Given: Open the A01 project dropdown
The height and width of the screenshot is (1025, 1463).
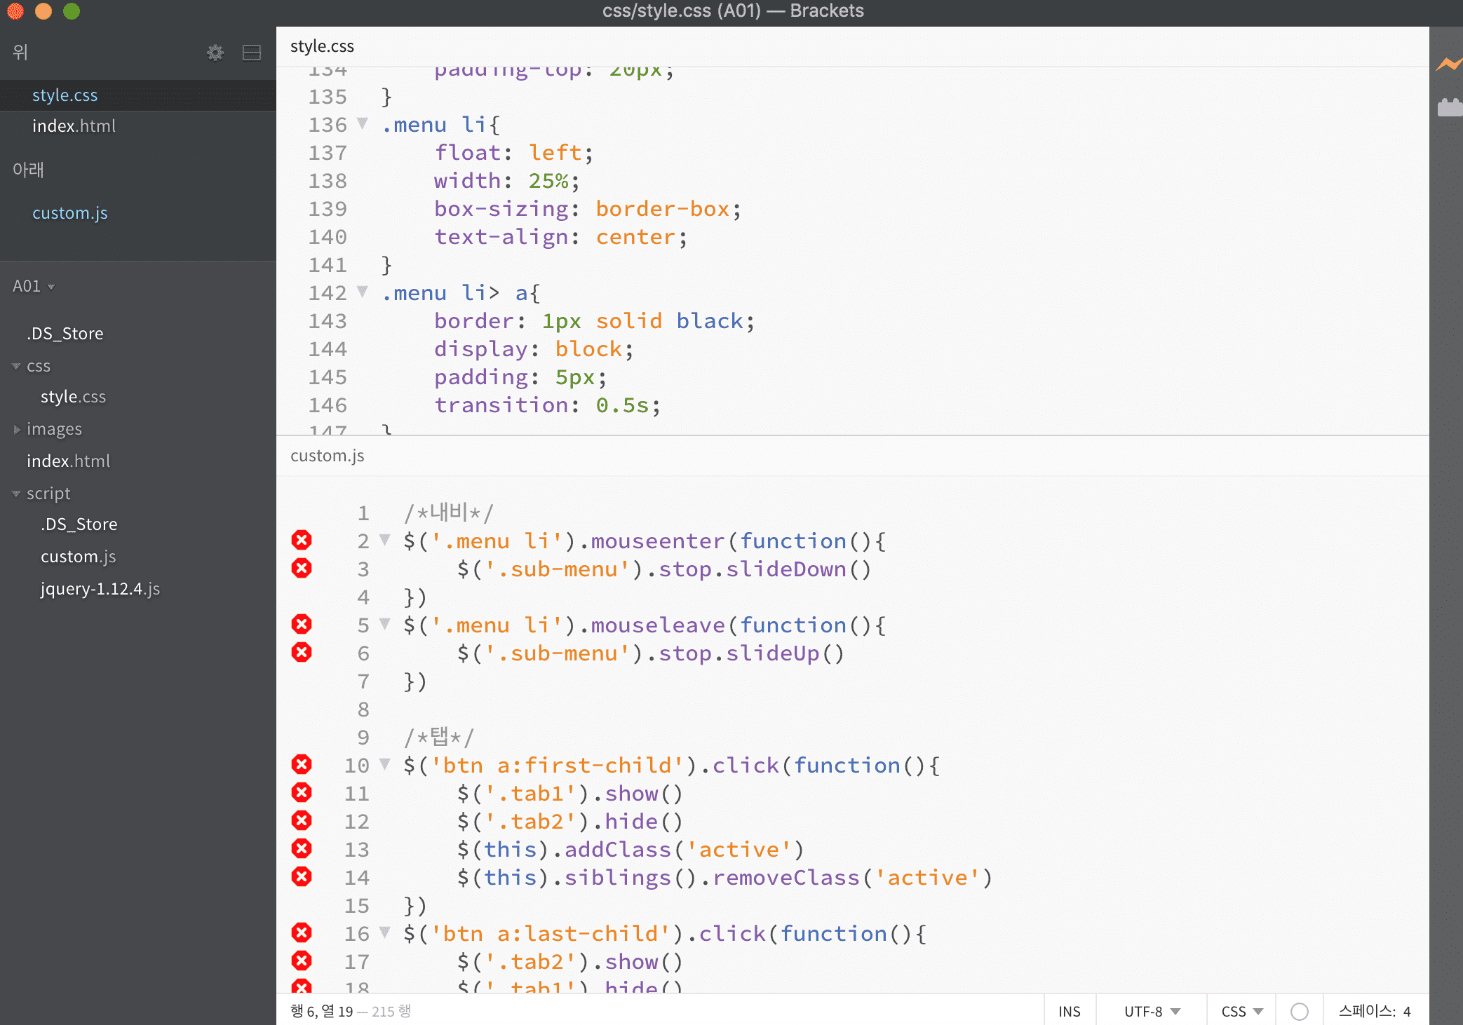Looking at the screenshot, I should 33,286.
